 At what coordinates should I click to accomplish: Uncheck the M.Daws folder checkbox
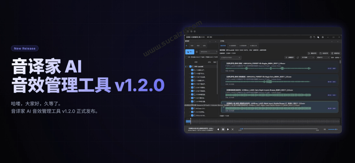click(192, 109)
